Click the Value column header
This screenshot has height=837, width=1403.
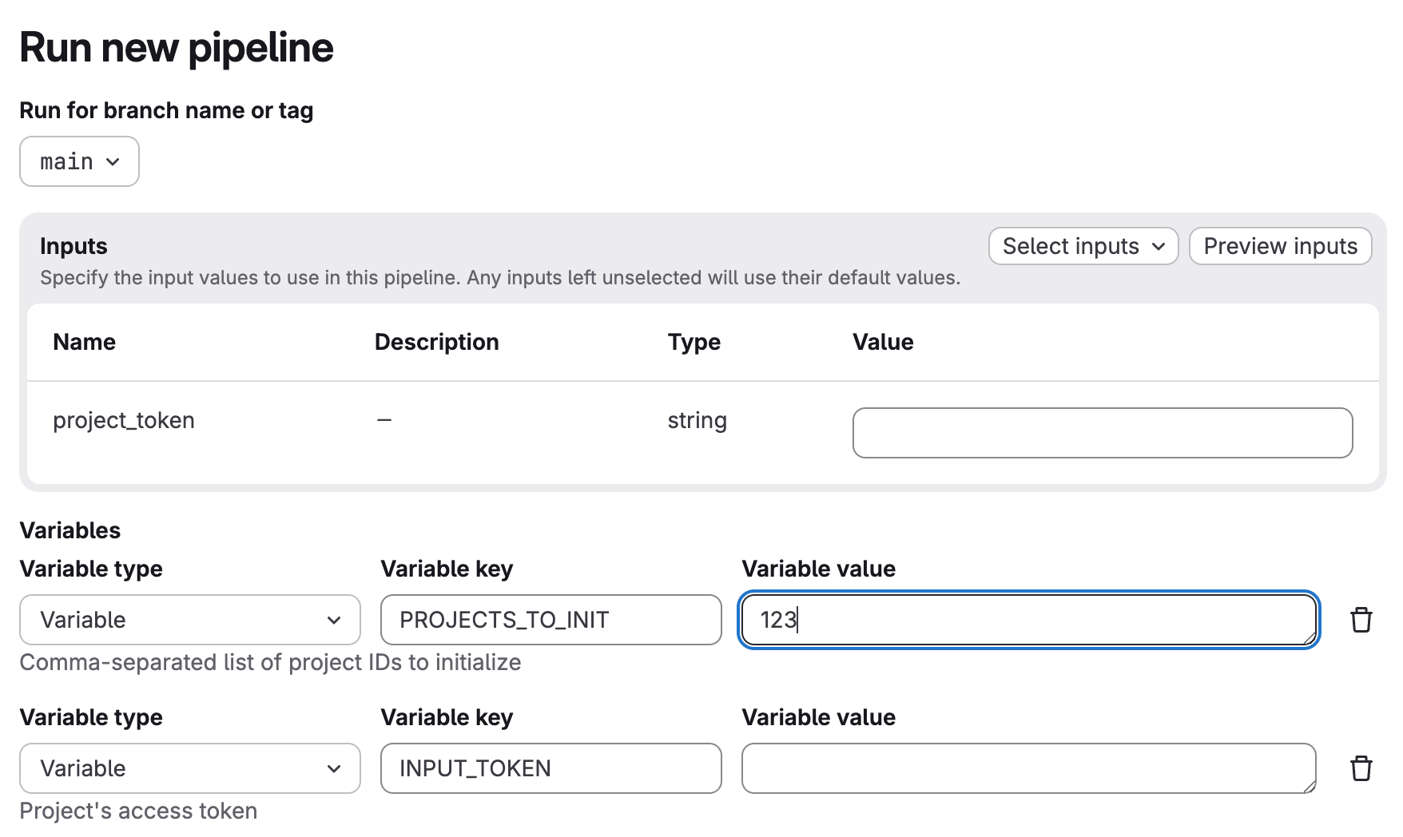click(883, 342)
